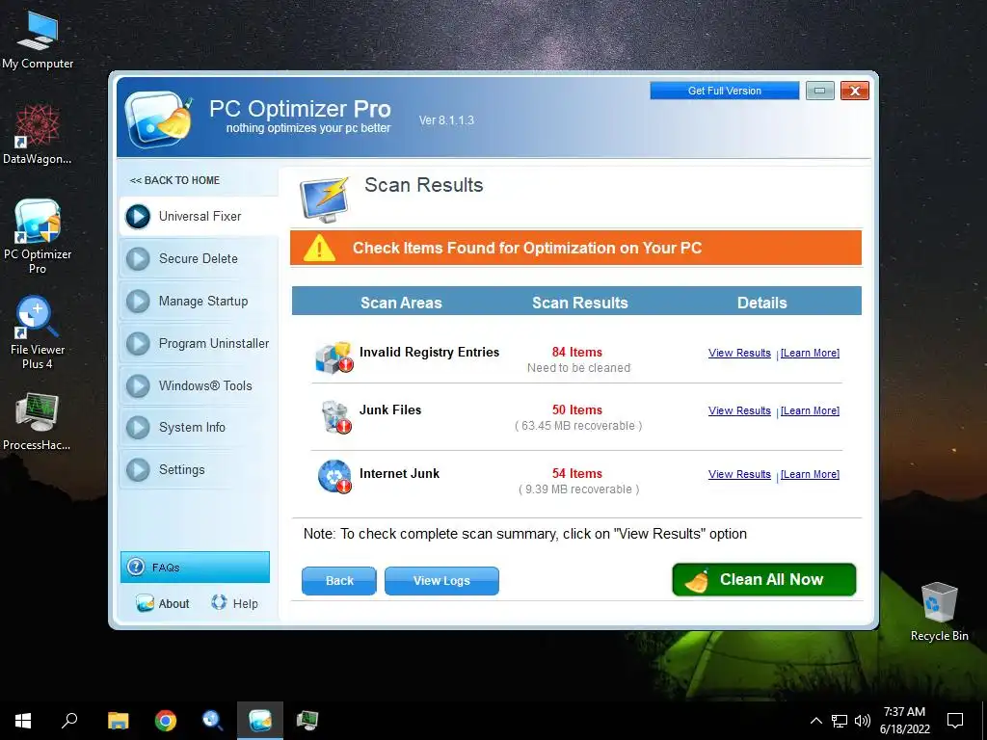Open the Program Uninstaller section label

tap(214, 344)
